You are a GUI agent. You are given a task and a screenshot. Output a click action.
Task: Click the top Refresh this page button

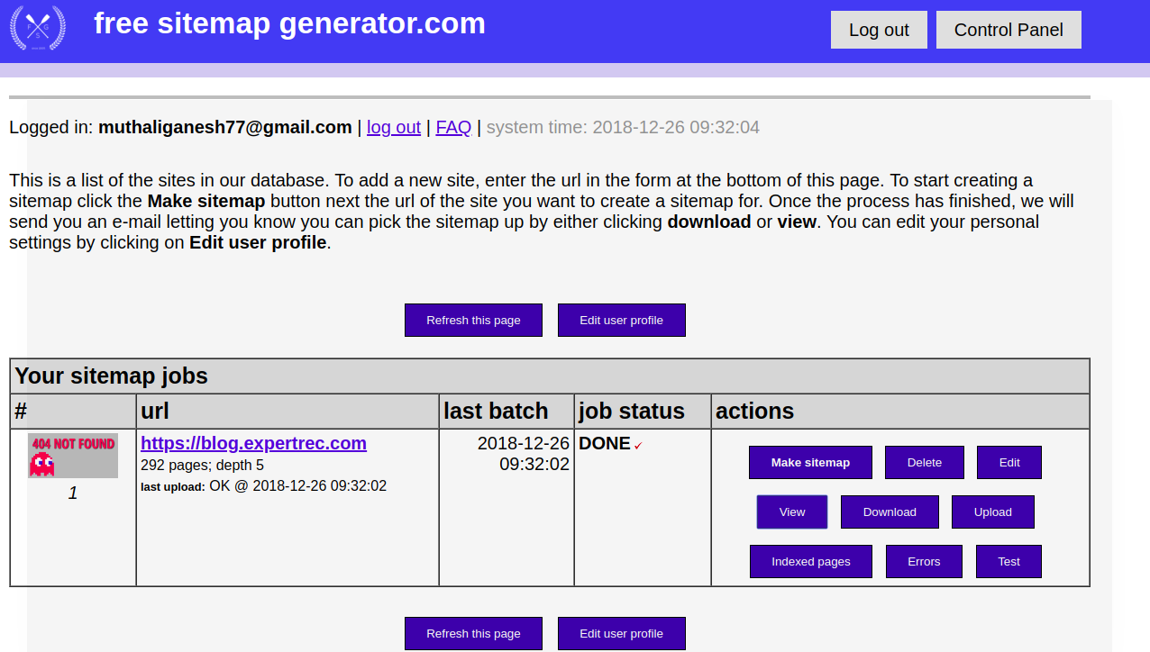(473, 320)
